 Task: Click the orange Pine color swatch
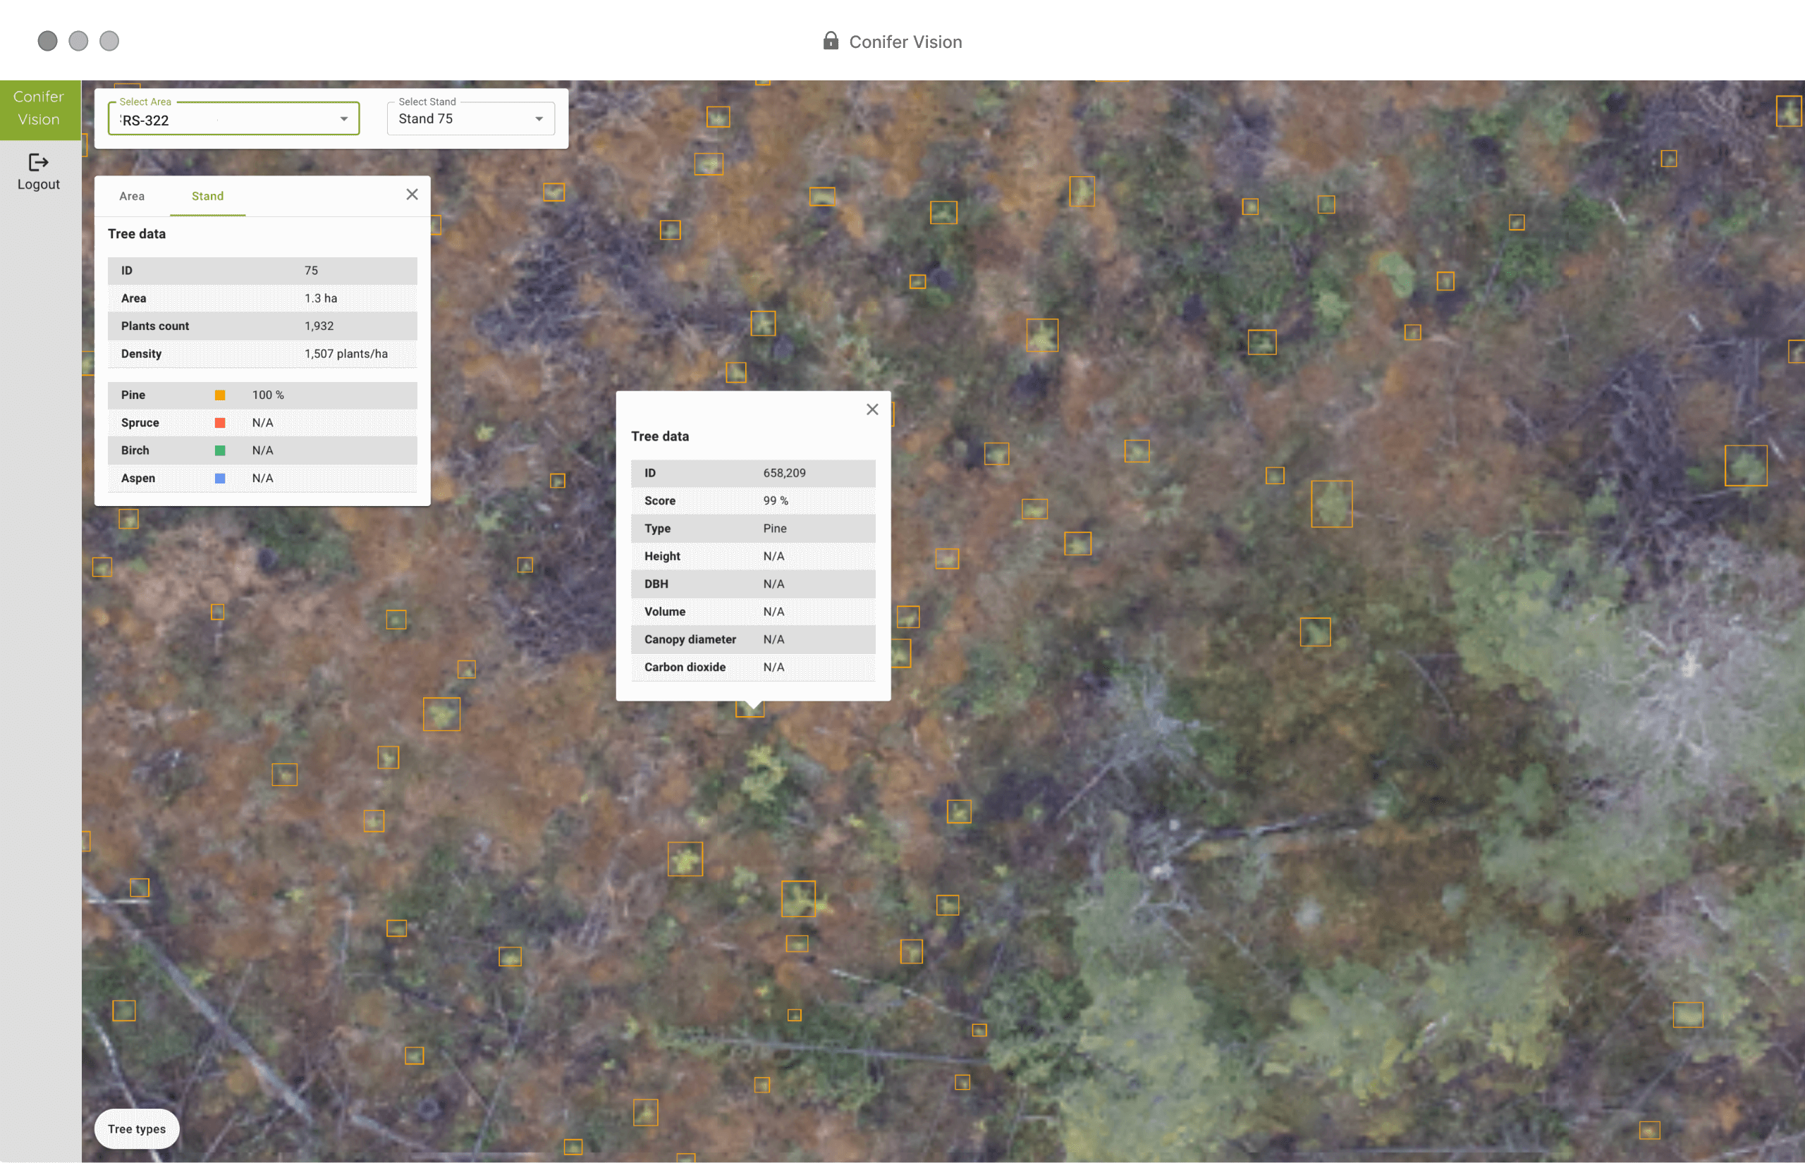220,395
